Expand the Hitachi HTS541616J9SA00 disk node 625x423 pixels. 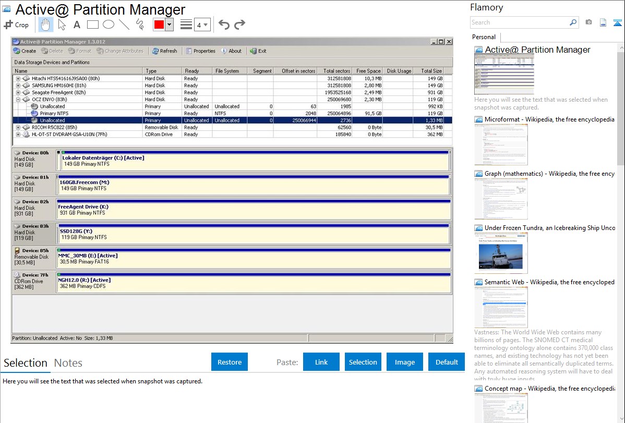pyautogui.click(x=18, y=79)
